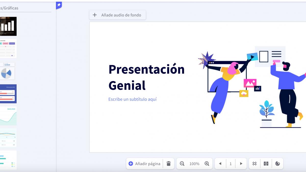This screenshot has width=306, height=172.
Task: Open the color palette icon
Action: coord(277,164)
